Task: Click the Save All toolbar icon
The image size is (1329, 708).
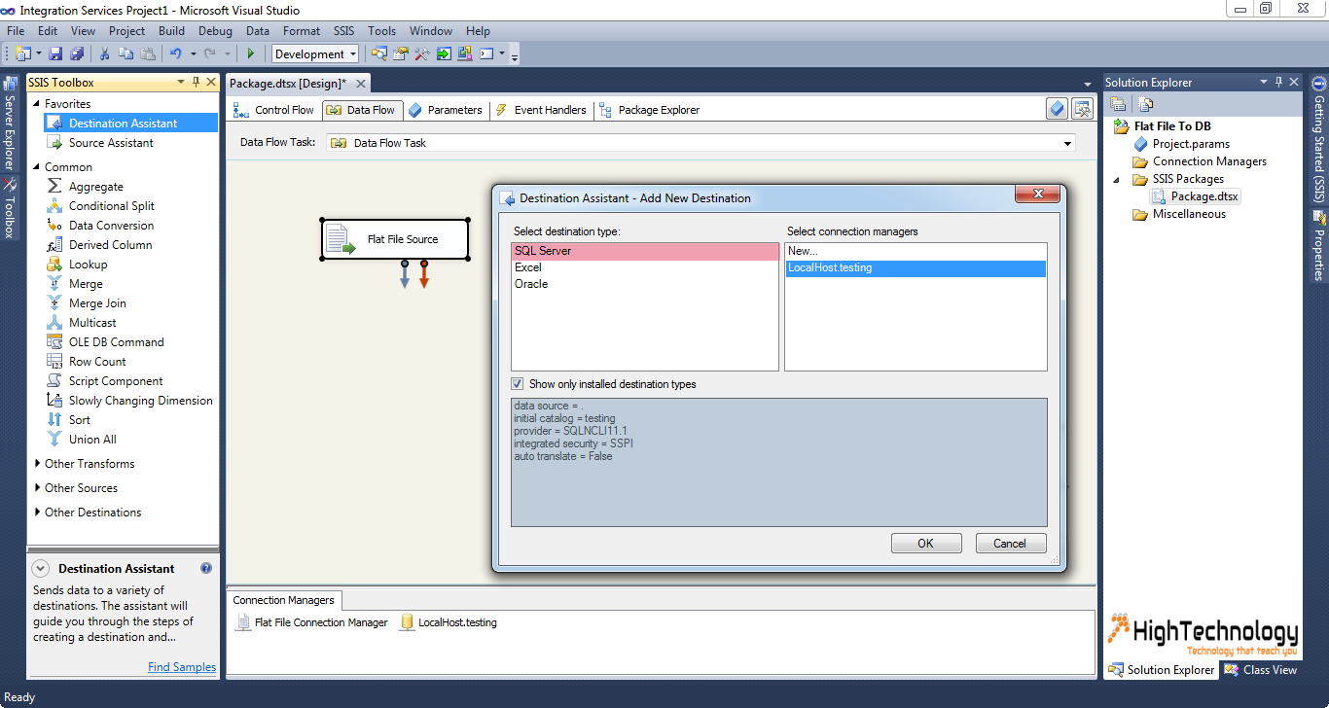Action: [x=77, y=53]
